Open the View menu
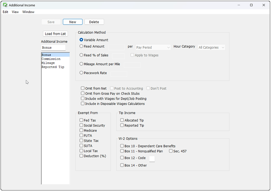271x191 pixels. pos(15,12)
